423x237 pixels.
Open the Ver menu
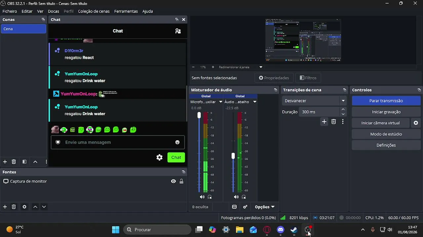40,11
